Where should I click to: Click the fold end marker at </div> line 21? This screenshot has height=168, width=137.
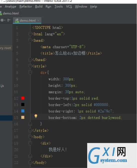(x=30, y=156)
